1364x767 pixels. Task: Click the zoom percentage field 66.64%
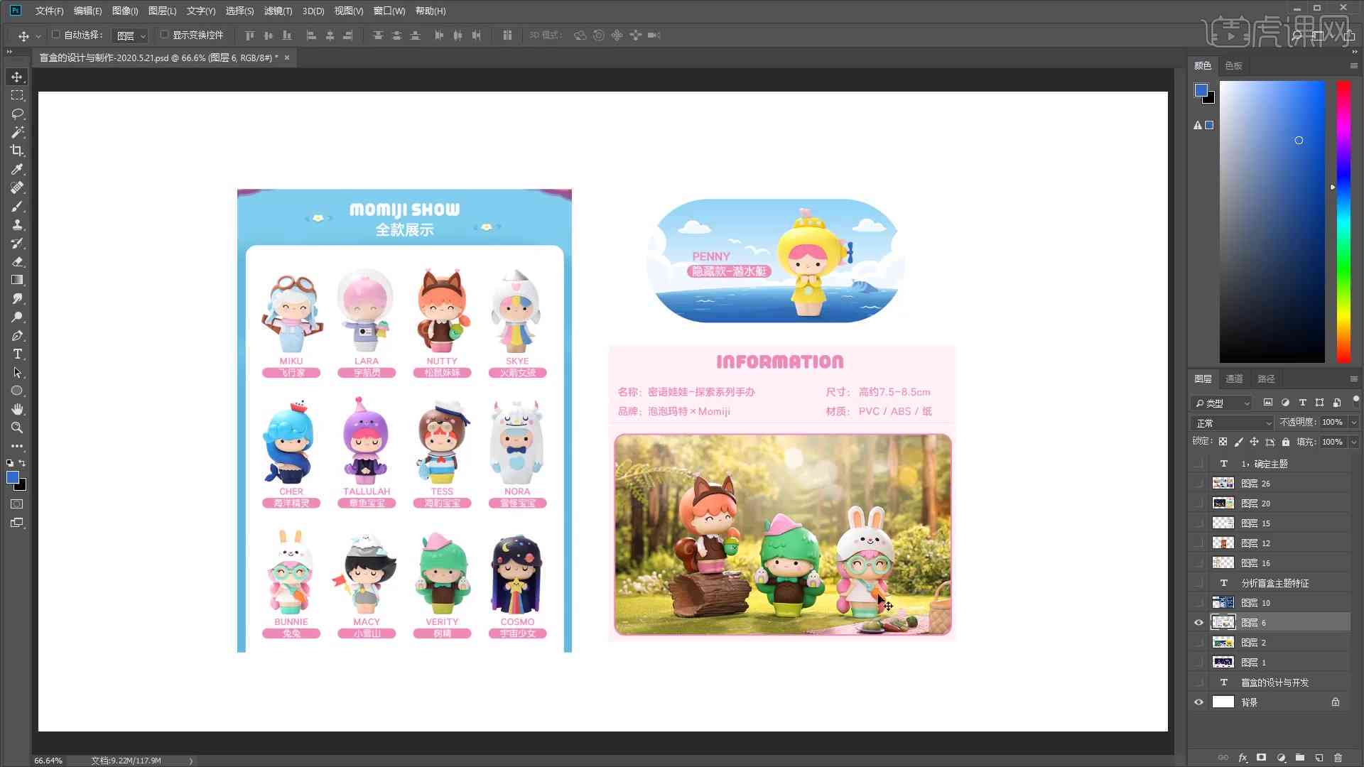48,761
